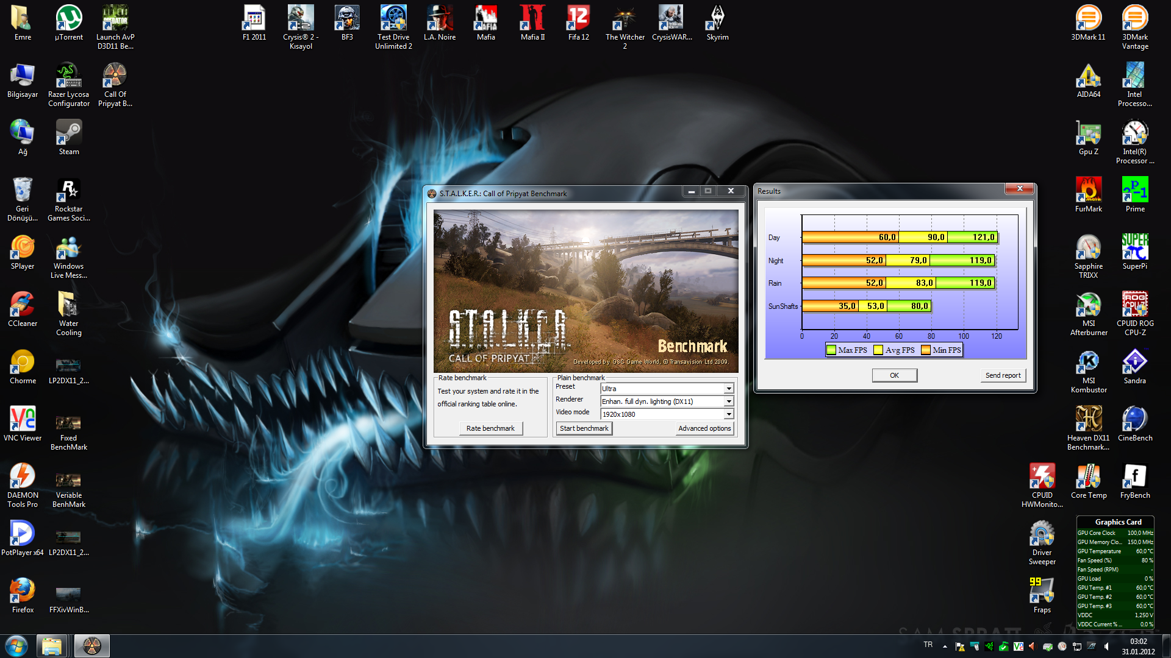1171x658 pixels.
Task: Expand the Preset dropdown showing Ultra
Action: [728, 389]
